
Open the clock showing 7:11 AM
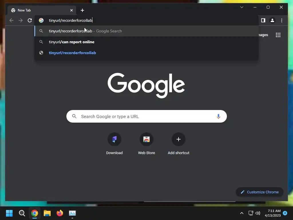[273, 213]
